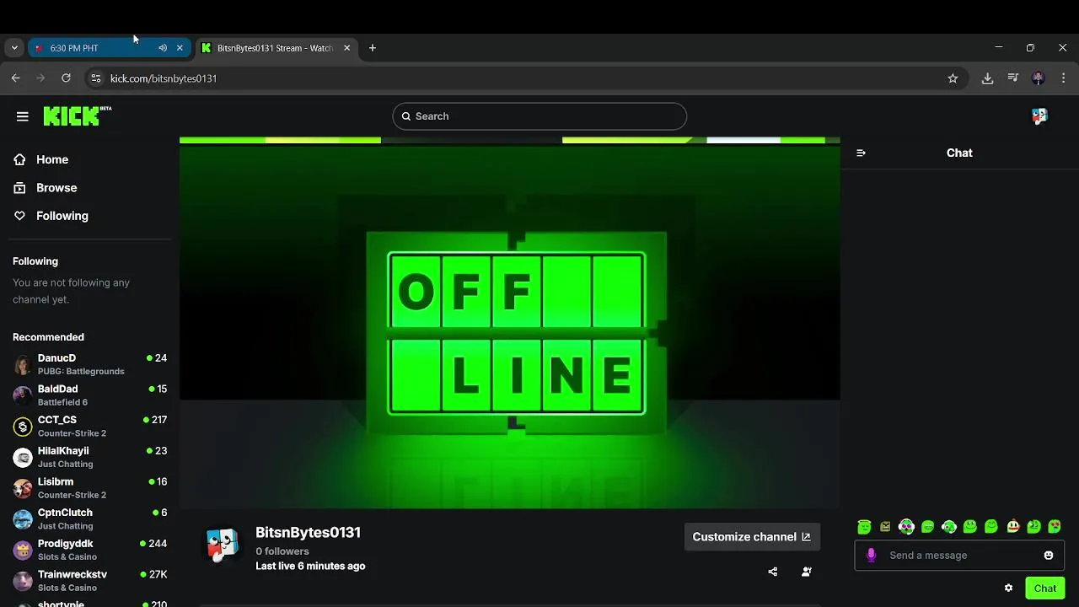Expand the tab search dropdown
This screenshot has height=607, width=1079.
[x=14, y=48]
